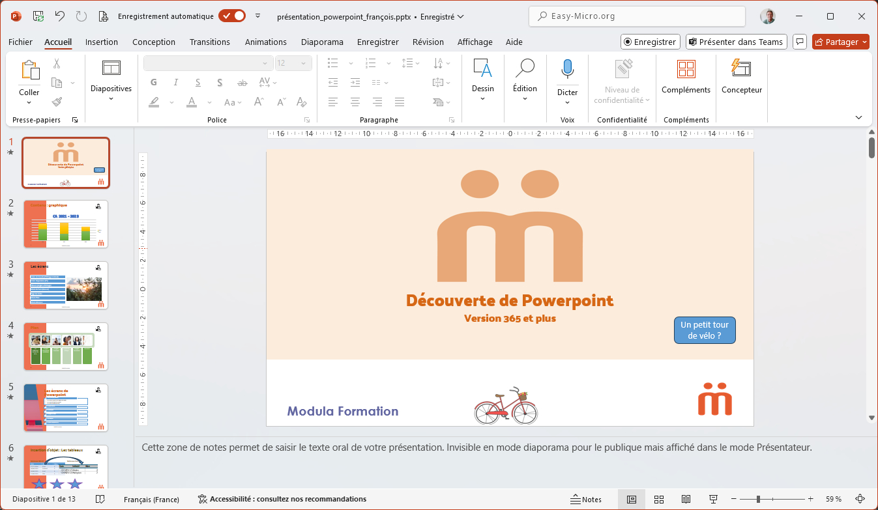Open the Dessin drawing tools icon
The image size is (878, 510).
pos(483,68)
